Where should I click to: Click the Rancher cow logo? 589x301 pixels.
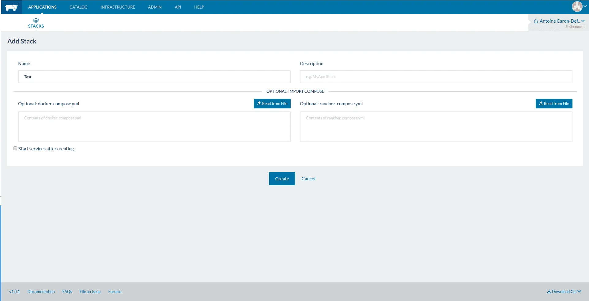[12, 7]
